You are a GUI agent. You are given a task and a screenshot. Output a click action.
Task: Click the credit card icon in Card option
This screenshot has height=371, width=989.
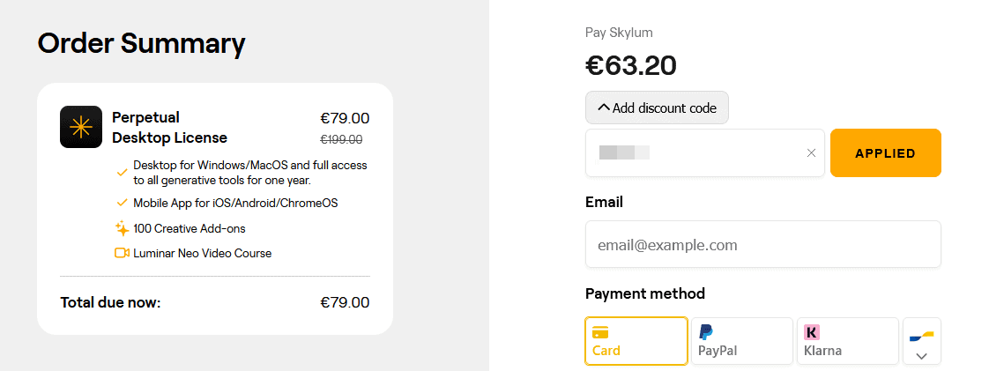coord(600,332)
